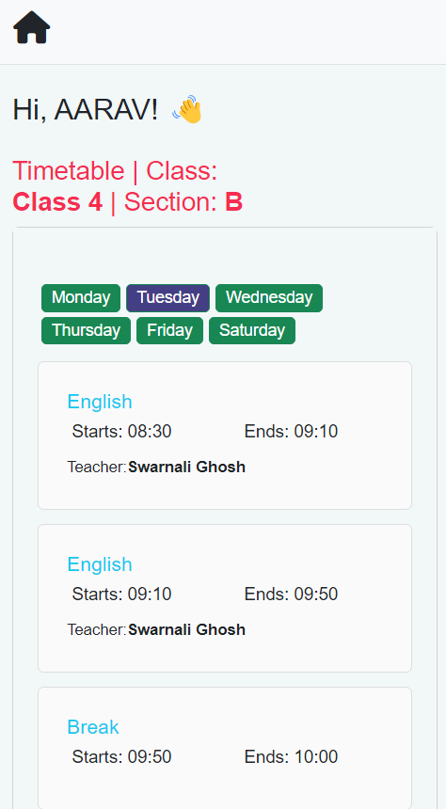The width and height of the screenshot is (446, 809).
Task: Click the second English subject title
Action: coord(100,563)
